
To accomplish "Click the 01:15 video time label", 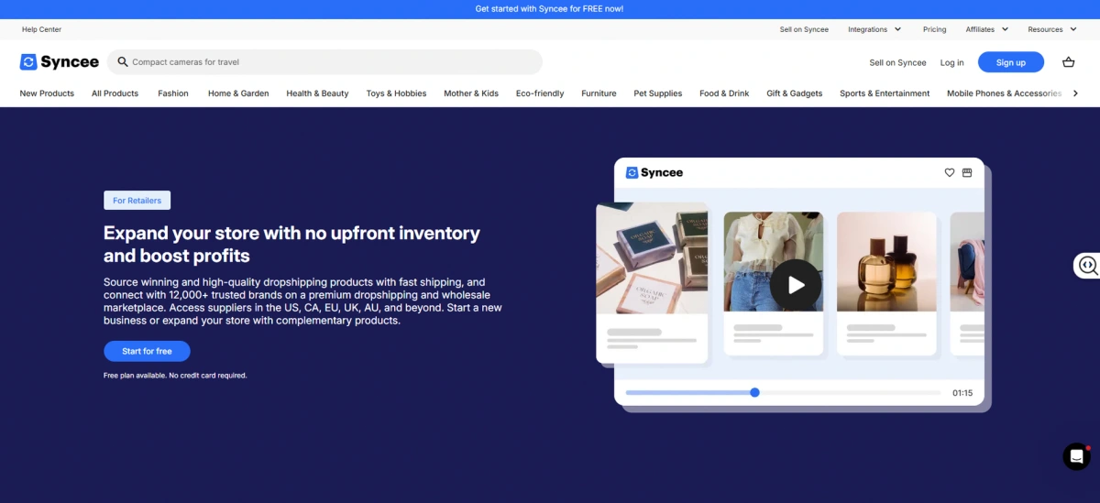I will click(x=962, y=393).
